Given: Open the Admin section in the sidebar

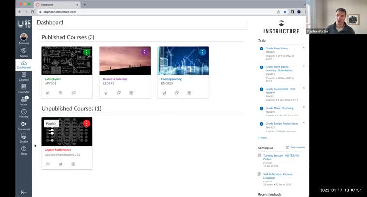Looking at the screenshot, I should coord(24,52).
